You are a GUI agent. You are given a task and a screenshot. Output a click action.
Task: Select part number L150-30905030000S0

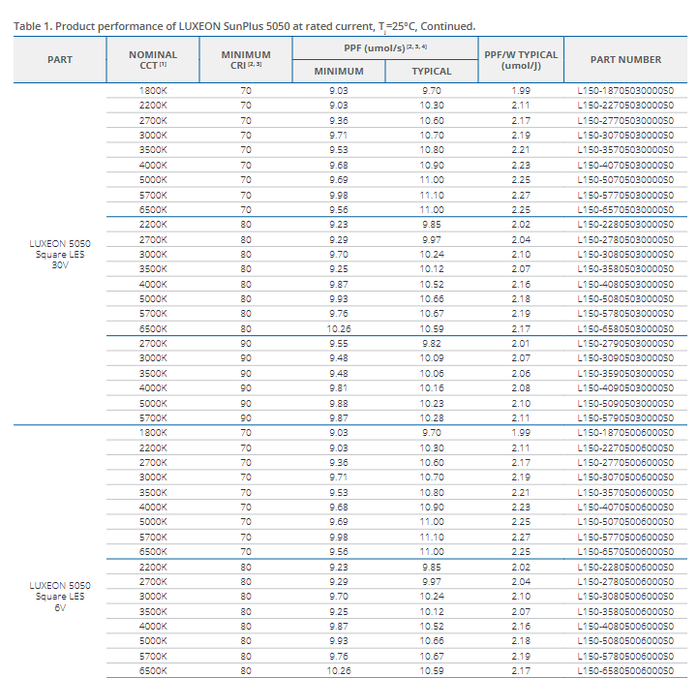tap(625, 358)
